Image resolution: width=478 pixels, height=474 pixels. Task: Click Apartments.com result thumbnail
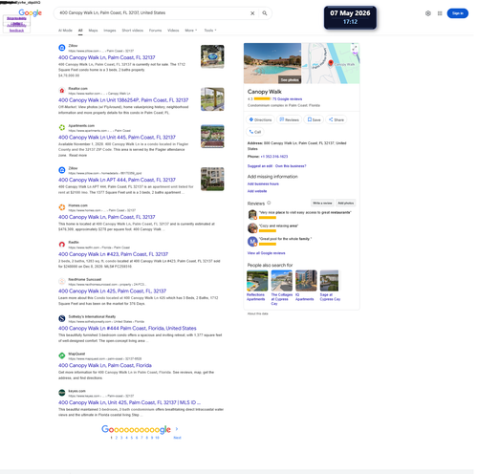click(212, 137)
